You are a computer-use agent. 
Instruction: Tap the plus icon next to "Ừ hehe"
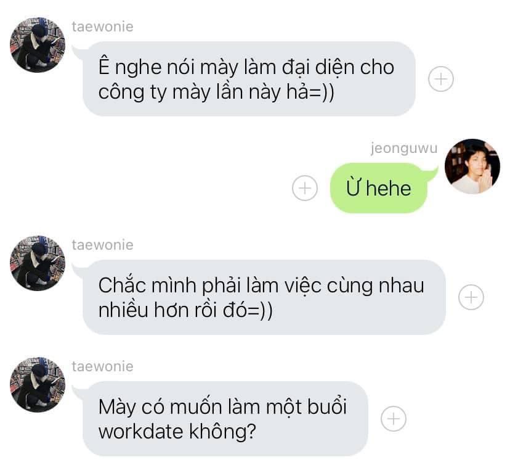coord(305,188)
